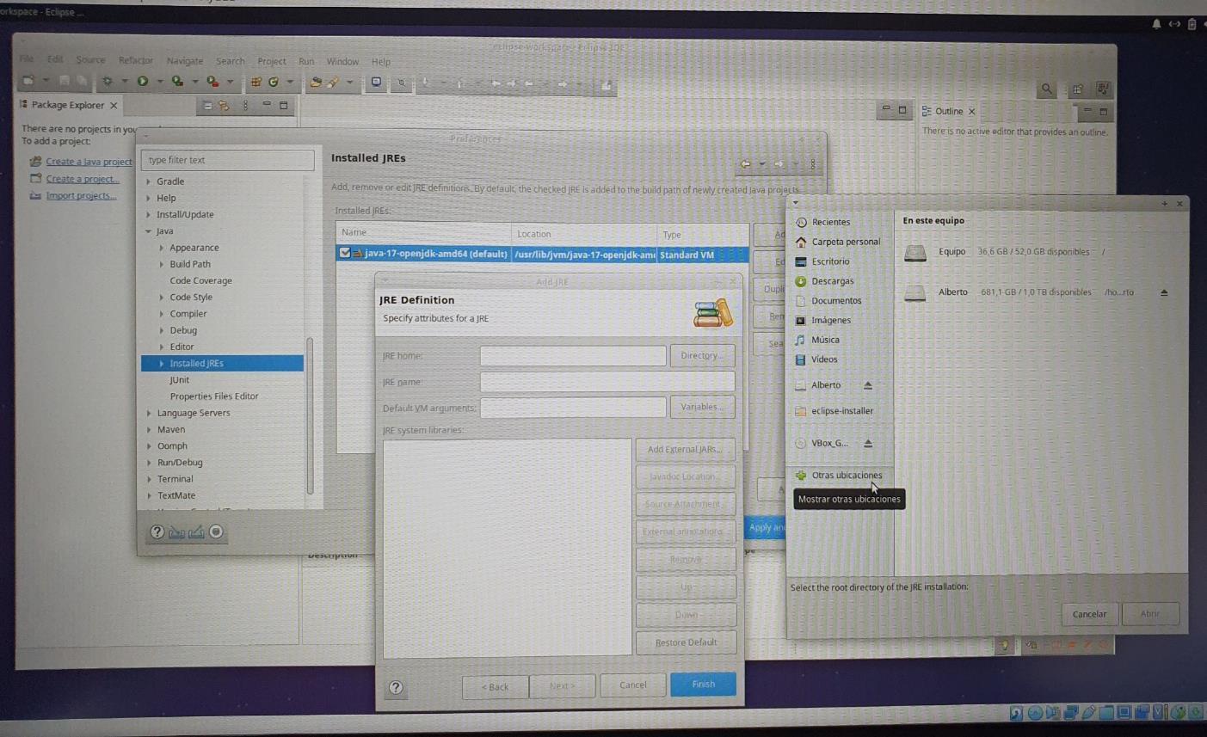1207x737 pixels.
Task: Click the Equipo drive icon in file chooser
Action: (915, 253)
